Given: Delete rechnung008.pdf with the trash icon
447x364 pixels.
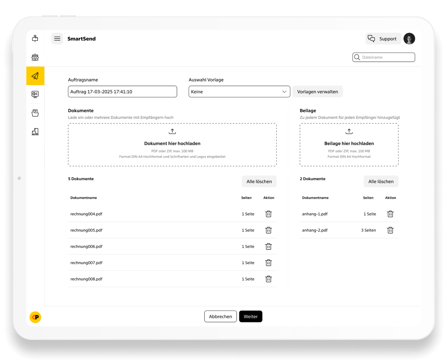Looking at the screenshot, I should coord(268,279).
